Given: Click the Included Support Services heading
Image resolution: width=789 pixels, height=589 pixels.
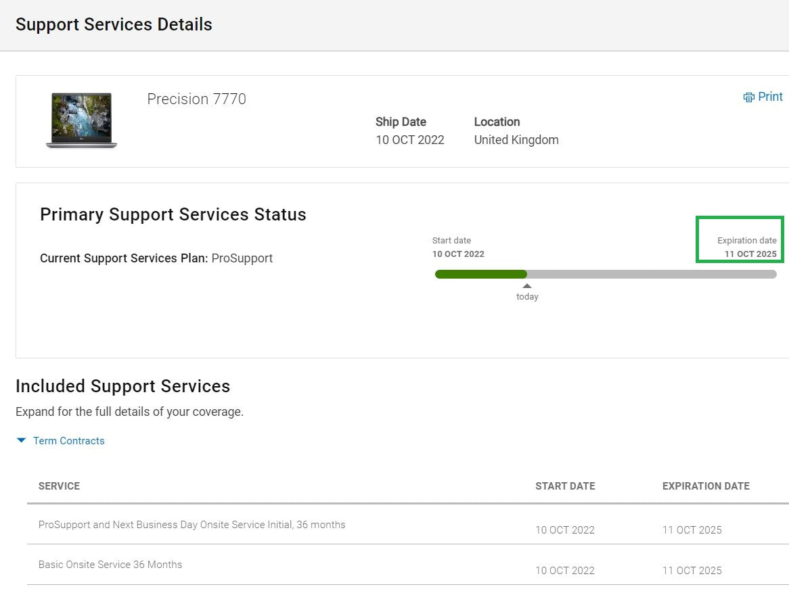Looking at the screenshot, I should click(x=122, y=386).
